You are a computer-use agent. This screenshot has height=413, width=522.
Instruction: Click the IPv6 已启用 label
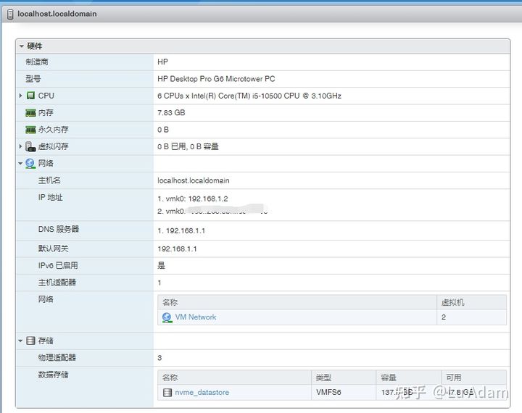(x=58, y=265)
